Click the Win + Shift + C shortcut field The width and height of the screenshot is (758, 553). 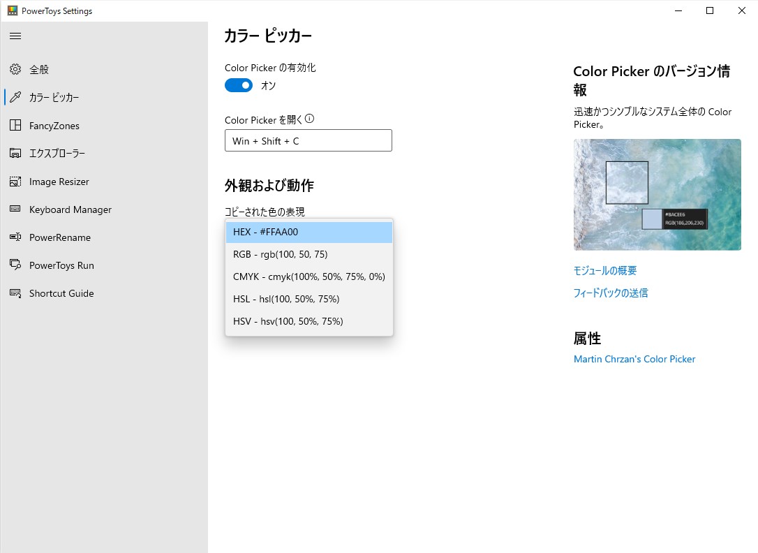coord(308,140)
